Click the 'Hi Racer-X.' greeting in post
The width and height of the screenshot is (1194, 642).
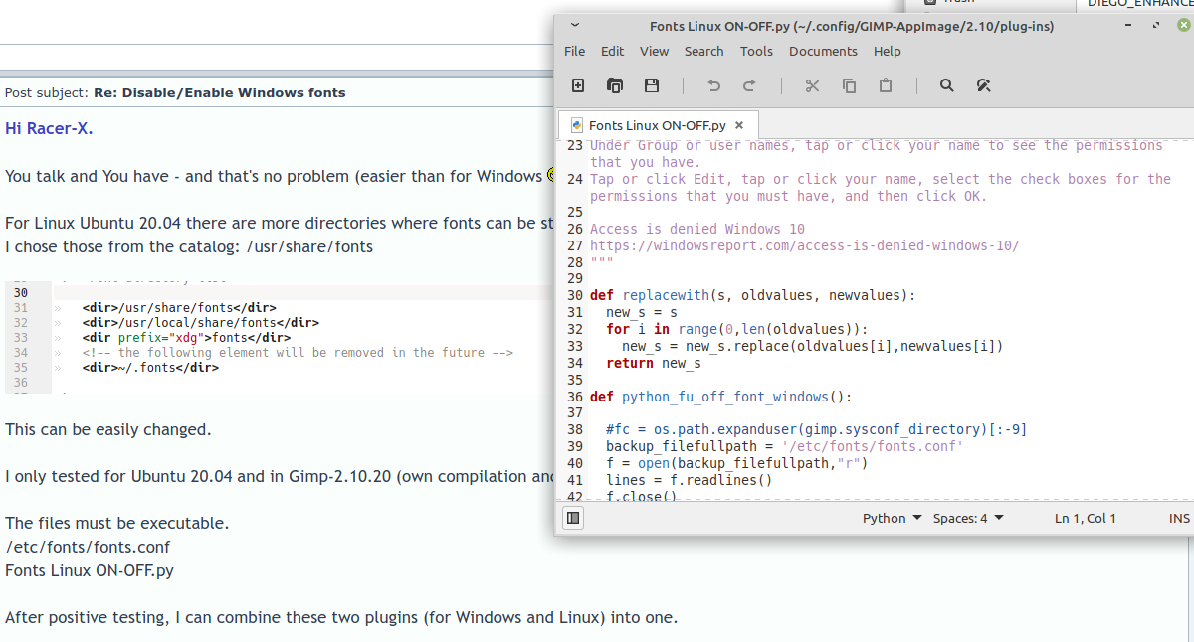49,128
